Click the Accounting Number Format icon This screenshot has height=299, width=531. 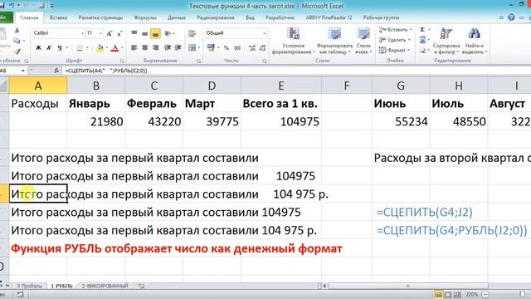(x=211, y=47)
